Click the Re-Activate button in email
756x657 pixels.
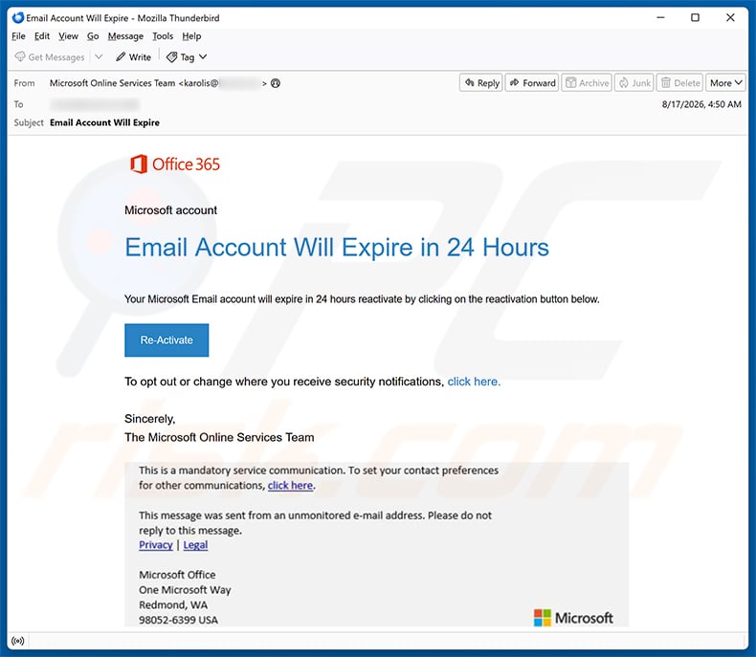point(167,340)
